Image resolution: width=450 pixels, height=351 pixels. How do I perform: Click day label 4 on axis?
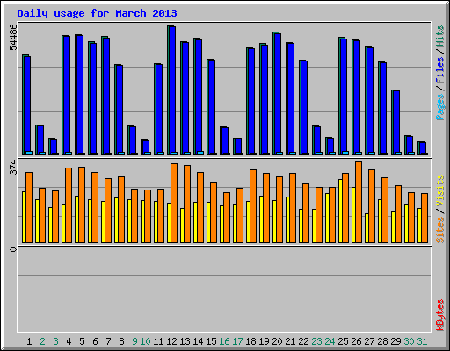69,341
